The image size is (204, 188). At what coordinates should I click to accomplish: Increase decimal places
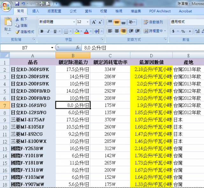pos(197,31)
